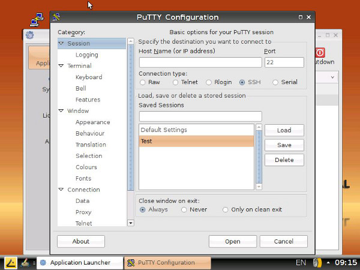This screenshot has height=270, width=360.
Task: Click the PuTTY icon in the title bar
Action: pos(56,17)
